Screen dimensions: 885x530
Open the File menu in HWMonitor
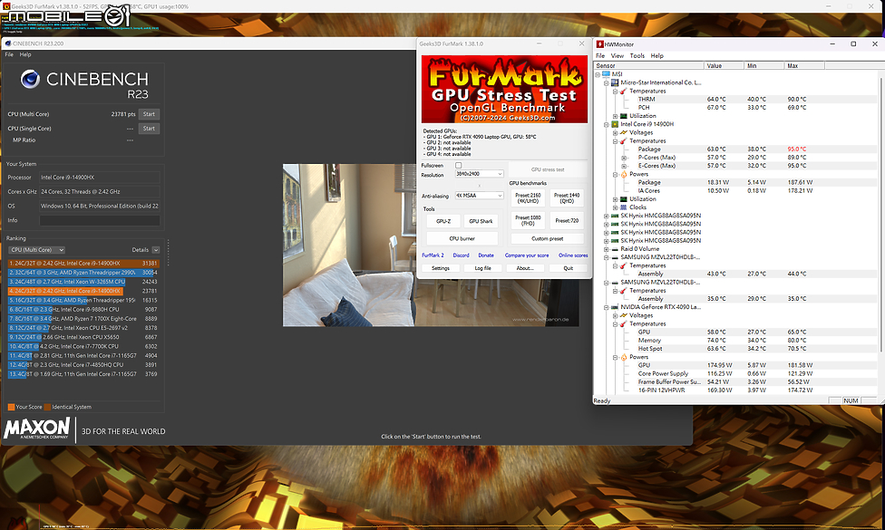(x=600, y=56)
